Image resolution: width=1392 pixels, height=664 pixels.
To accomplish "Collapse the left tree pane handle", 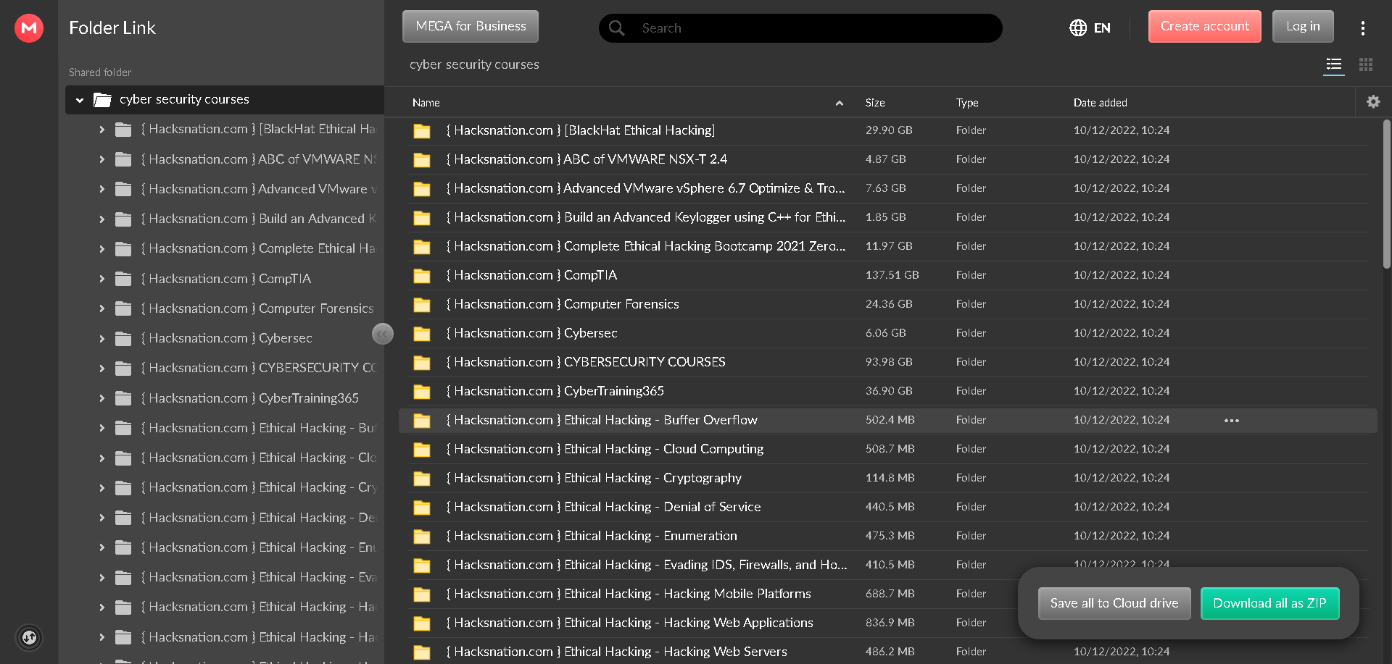I will click(x=383, y=334).
